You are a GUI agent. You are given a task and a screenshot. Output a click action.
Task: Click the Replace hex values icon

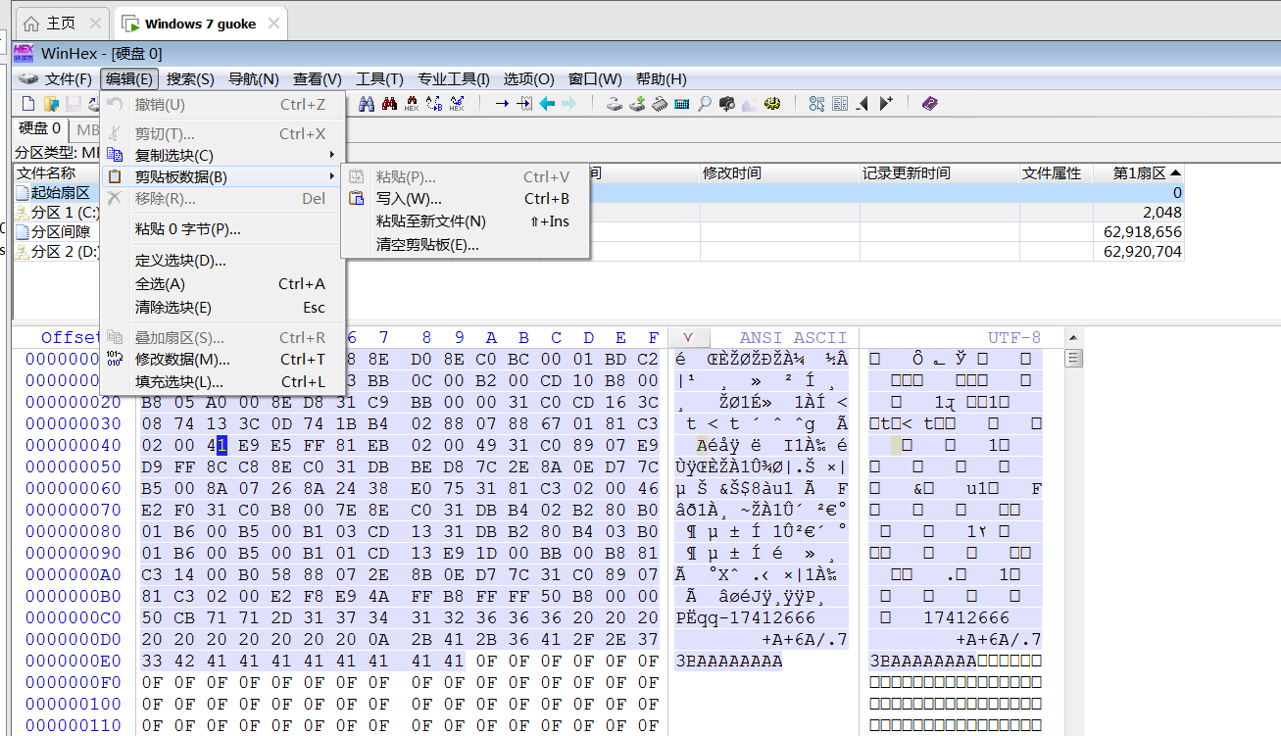tap(457, 103)
